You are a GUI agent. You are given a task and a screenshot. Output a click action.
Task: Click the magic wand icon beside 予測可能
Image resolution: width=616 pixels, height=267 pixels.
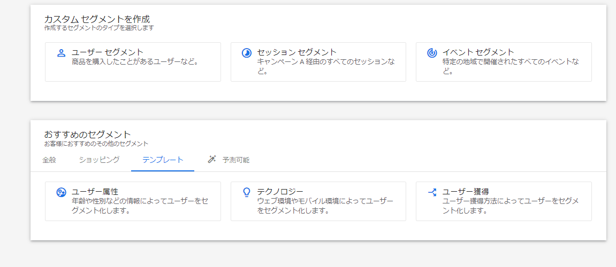[212, 160]
